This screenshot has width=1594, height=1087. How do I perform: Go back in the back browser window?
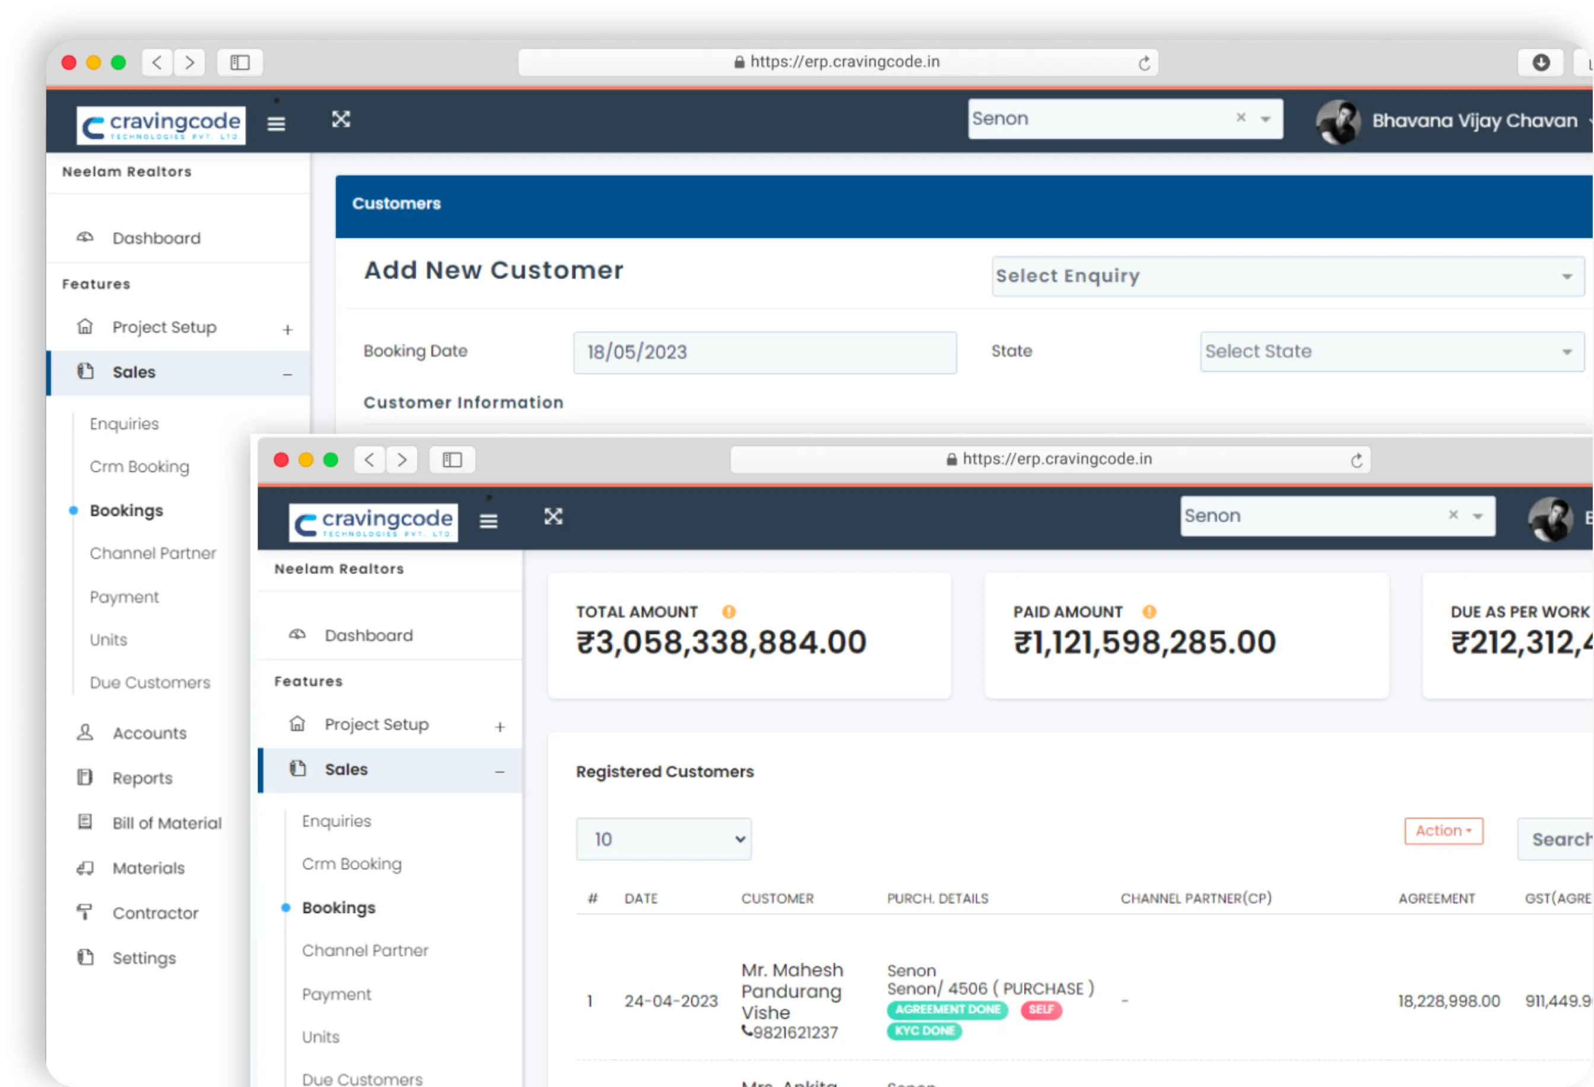click(x=157, y=62)
